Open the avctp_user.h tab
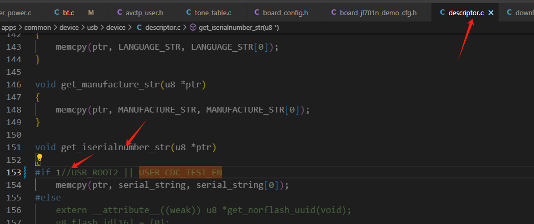Image resolution: width=534 pixels, height=224 pixels. point(144,13)
